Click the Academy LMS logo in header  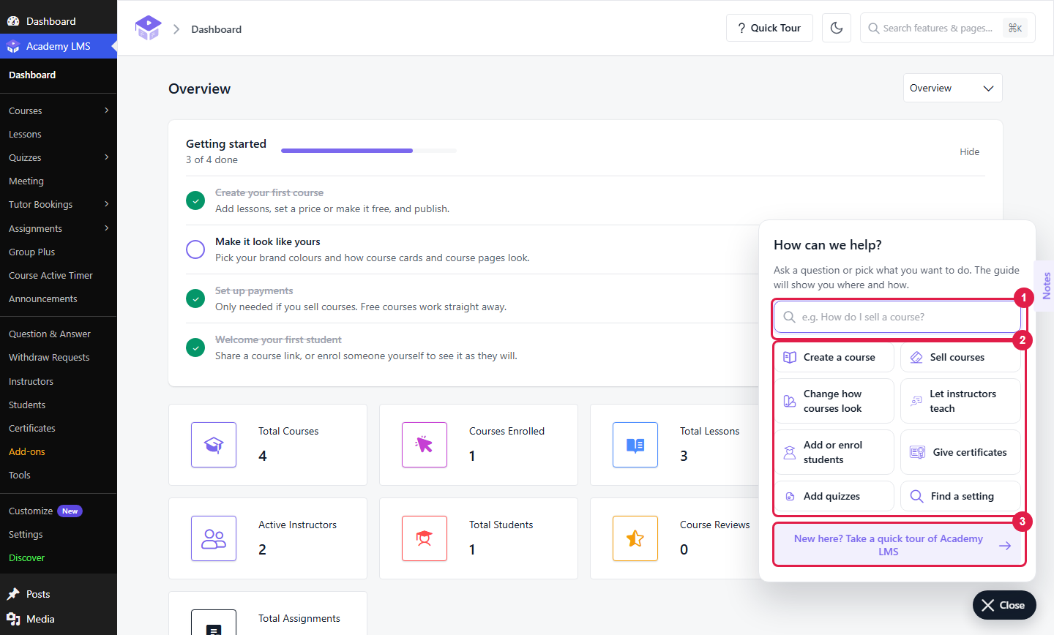pos(148,29)
